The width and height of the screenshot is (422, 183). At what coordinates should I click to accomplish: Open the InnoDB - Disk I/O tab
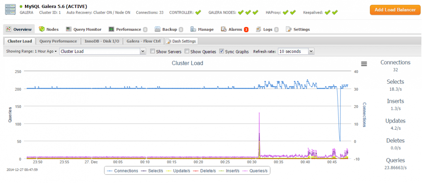point(102,41)
